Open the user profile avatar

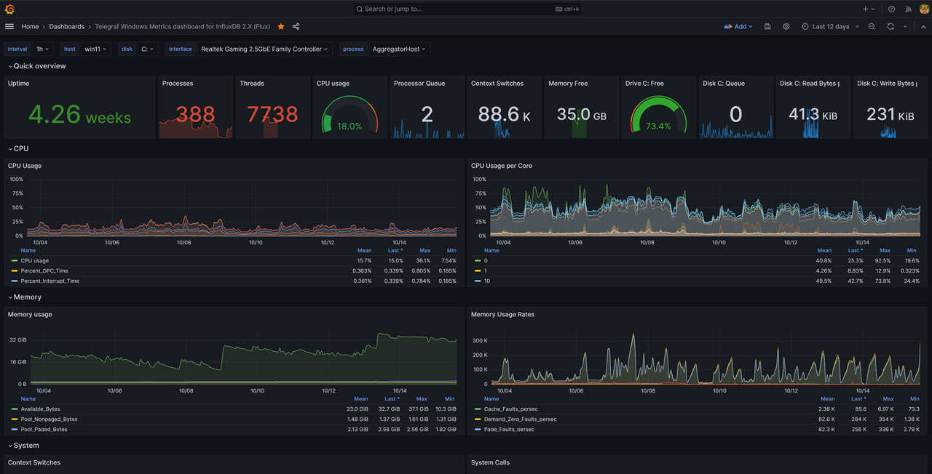[x=924, y=9]
